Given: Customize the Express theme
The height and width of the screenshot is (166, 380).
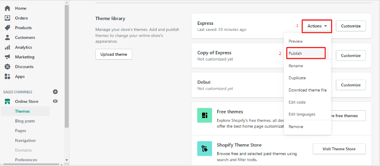Looking at the screenshot, I should coord(351,26).
